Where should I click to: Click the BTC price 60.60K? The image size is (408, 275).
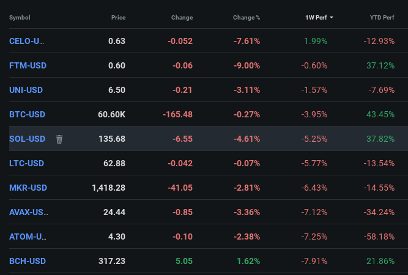[111, 114]
